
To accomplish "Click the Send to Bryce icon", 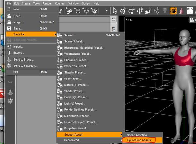I will 9,60.
